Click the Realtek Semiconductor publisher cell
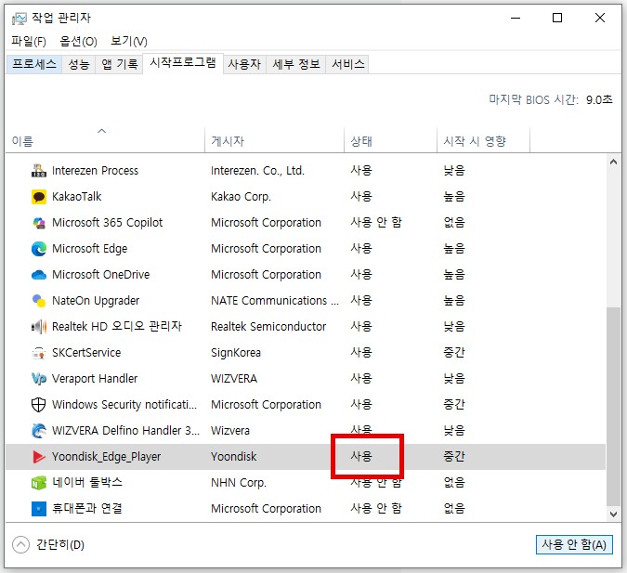 268,327
